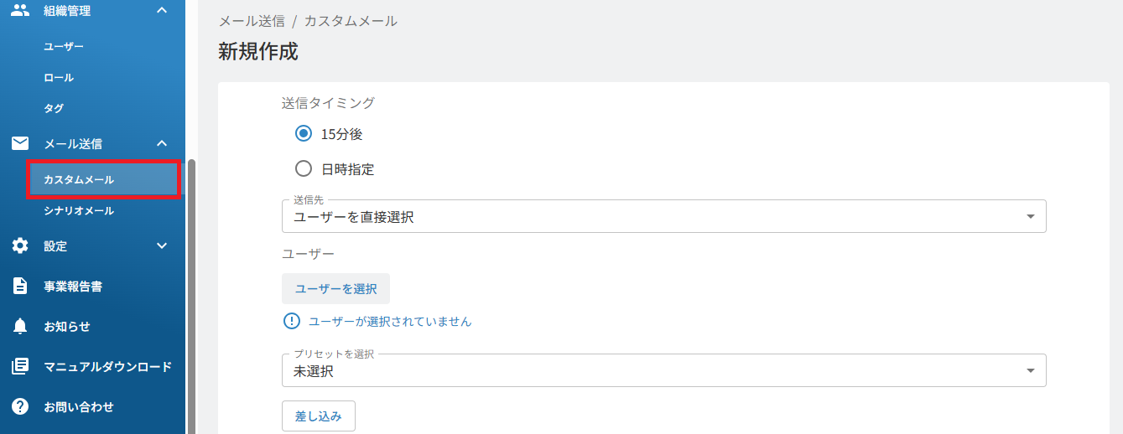1123x434 pixels.
Task: Click the メール送信 envelope icon
Action: 20,143
